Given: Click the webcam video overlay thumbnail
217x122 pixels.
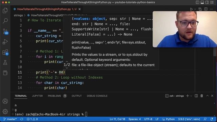Looking at the screenshot, I should [x=185, y=29].
